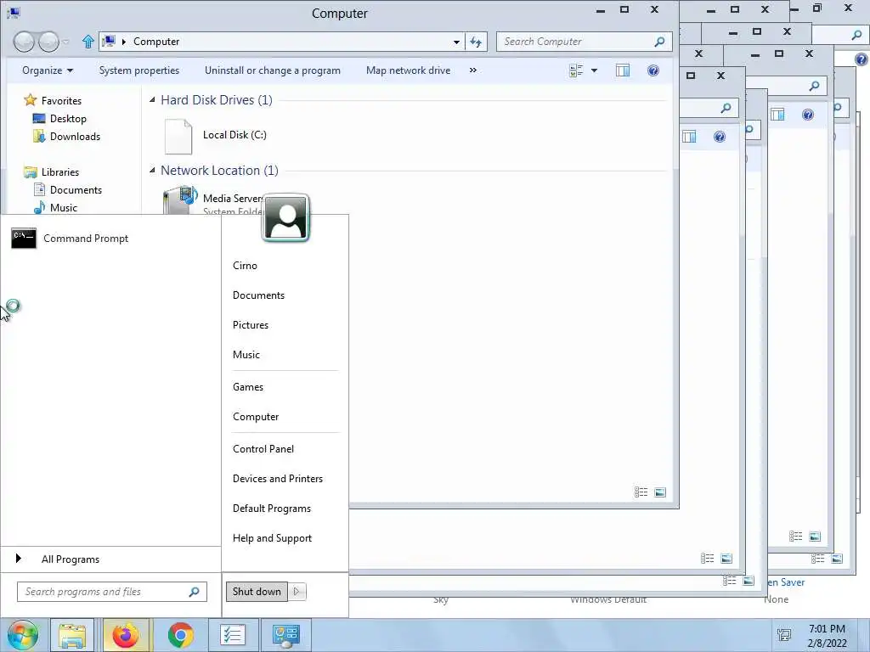Open Shut down options arrow
This screenshot has height=652, width=870.
coord(297,592)
